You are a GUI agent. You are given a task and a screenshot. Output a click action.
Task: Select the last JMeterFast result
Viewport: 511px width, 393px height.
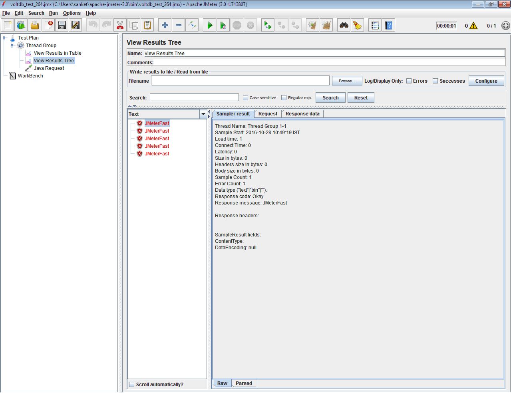click(157, 154)
